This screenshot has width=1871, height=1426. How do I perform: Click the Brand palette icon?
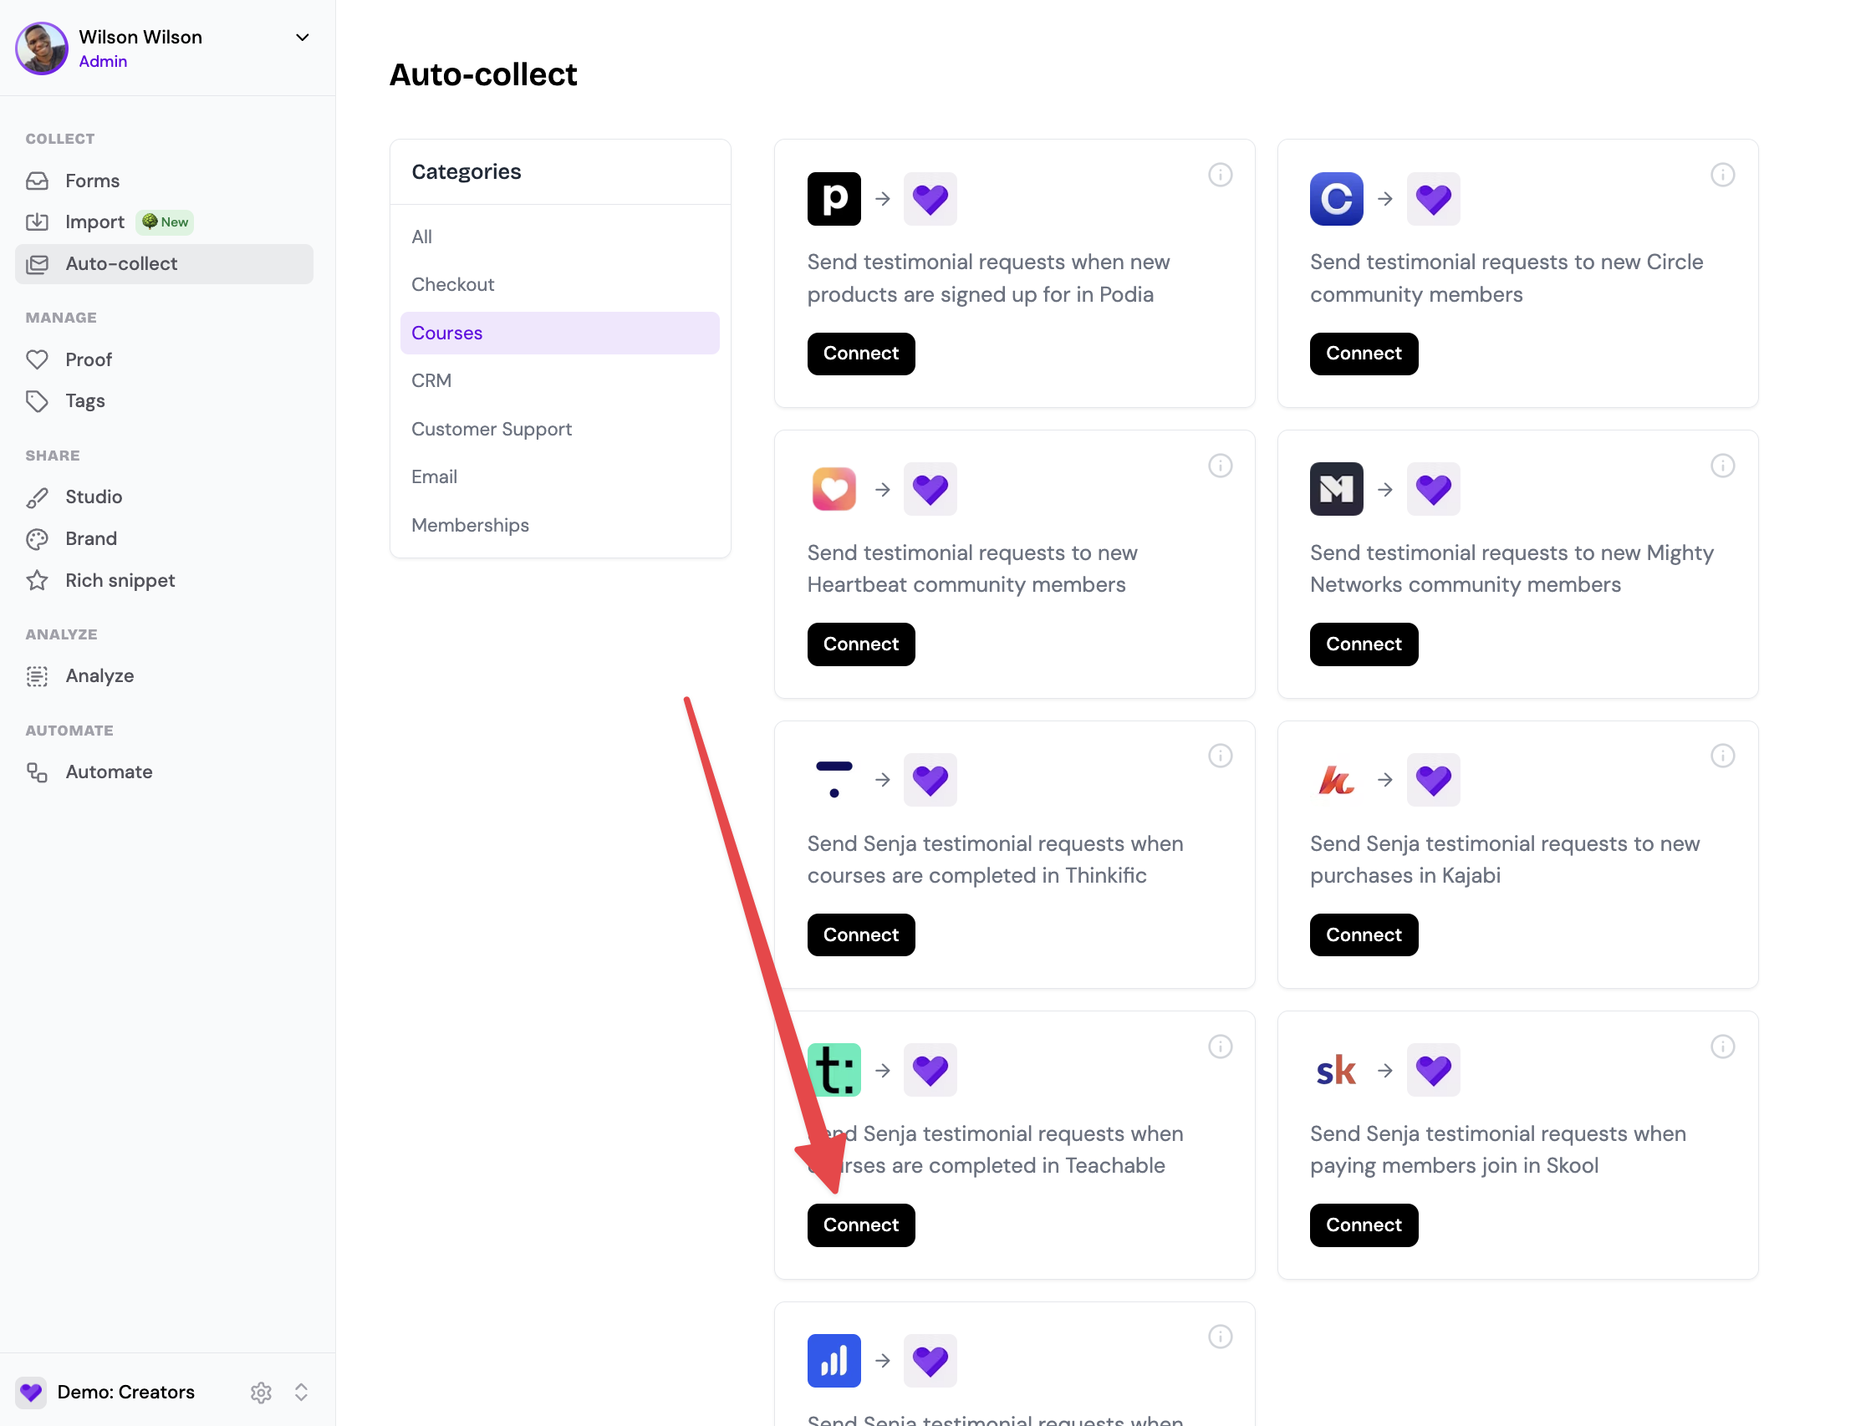coord(38,539)
